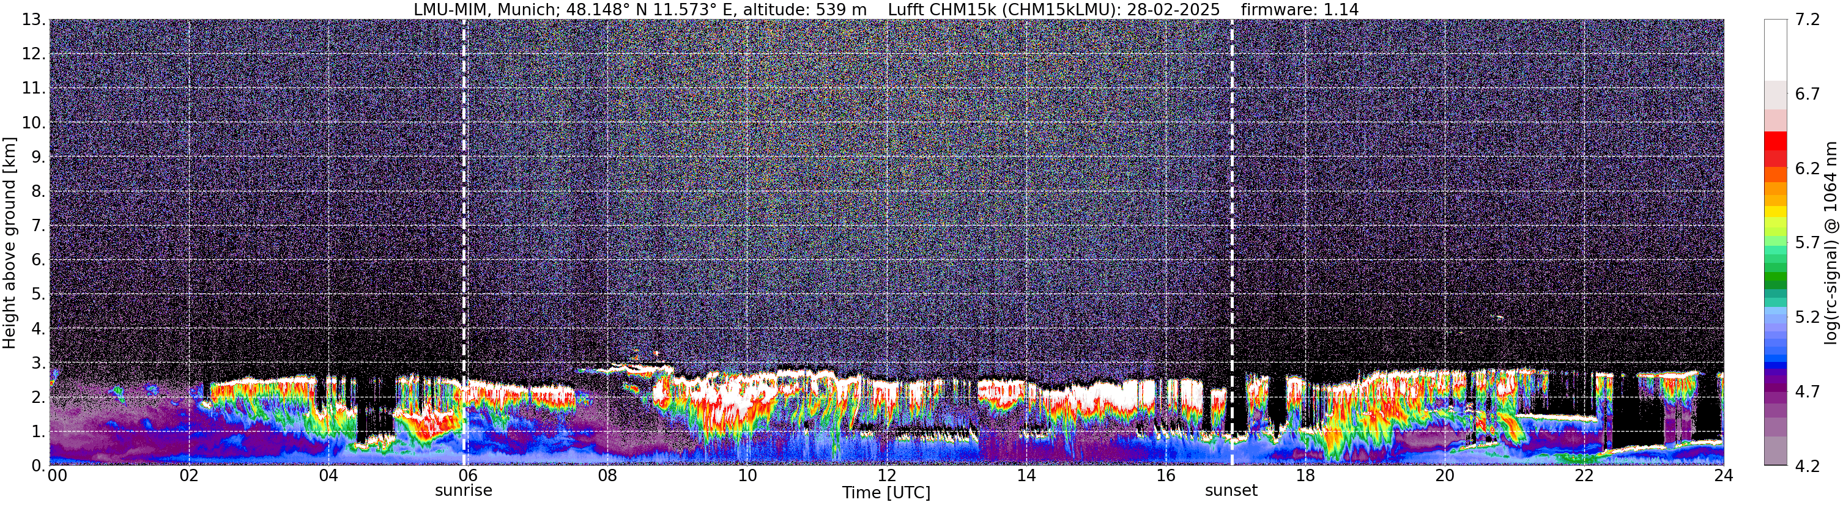Click height axis tick label '1.'

pyautogui.click(x=39, y=431)
